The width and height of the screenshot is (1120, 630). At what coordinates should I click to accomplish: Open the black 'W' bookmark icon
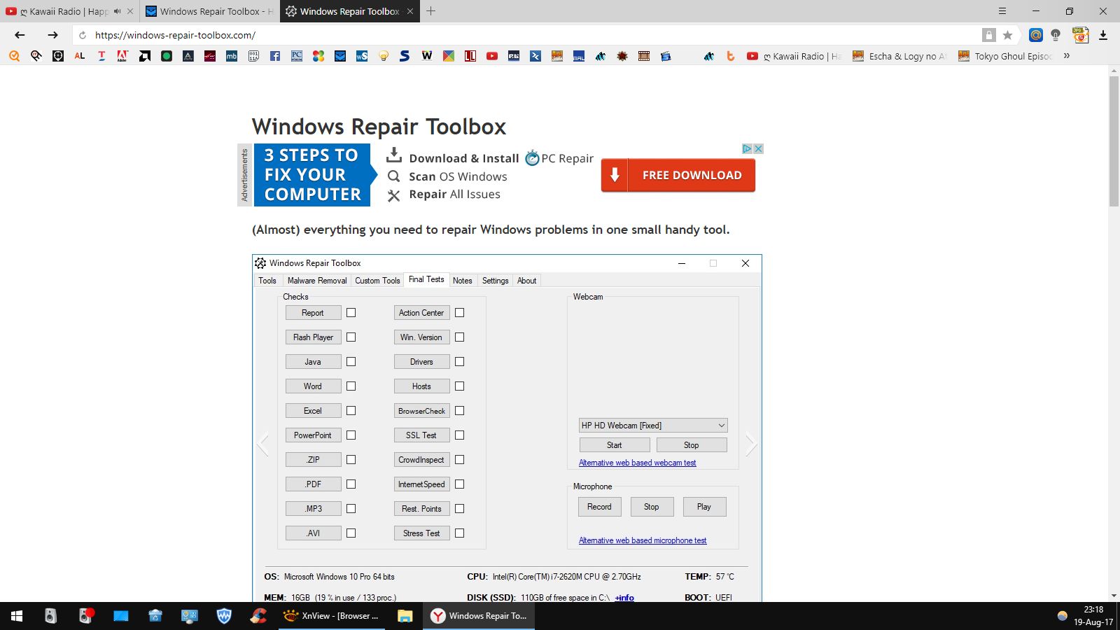coord(427,56)
